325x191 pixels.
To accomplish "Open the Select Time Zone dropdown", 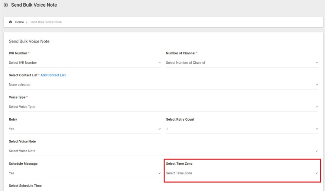I will click(x=242, y=173).
